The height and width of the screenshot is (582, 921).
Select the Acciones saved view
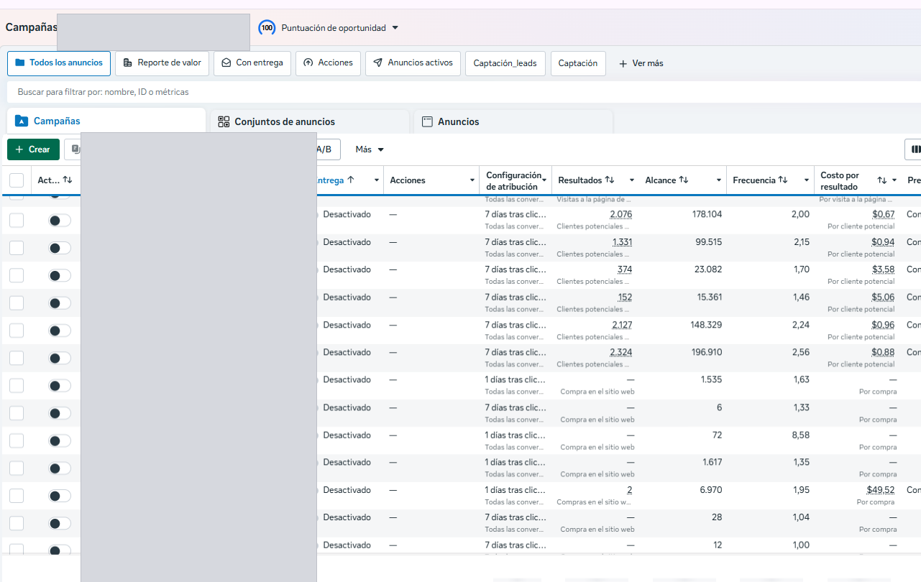[328, 63]
